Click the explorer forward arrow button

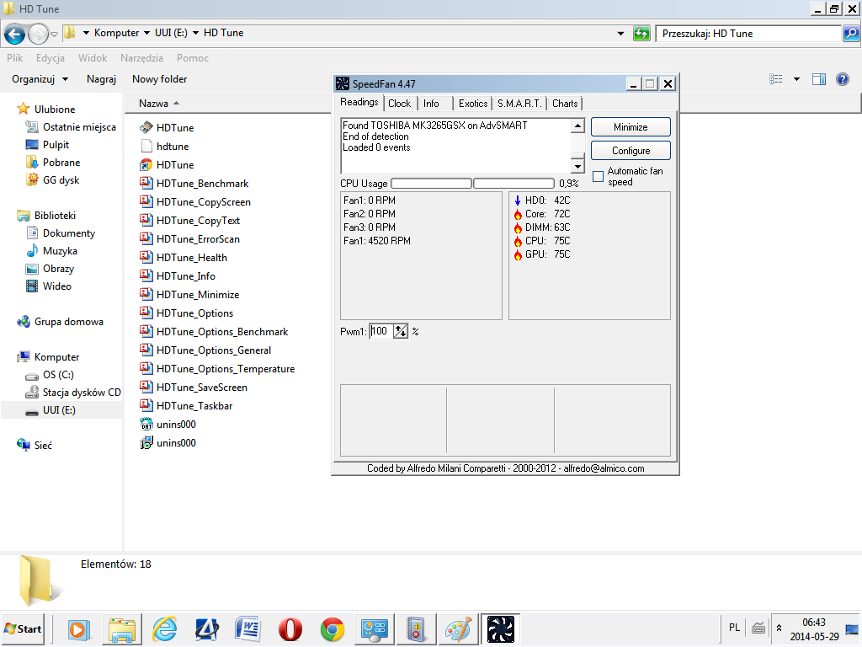(x=38, y=34)
